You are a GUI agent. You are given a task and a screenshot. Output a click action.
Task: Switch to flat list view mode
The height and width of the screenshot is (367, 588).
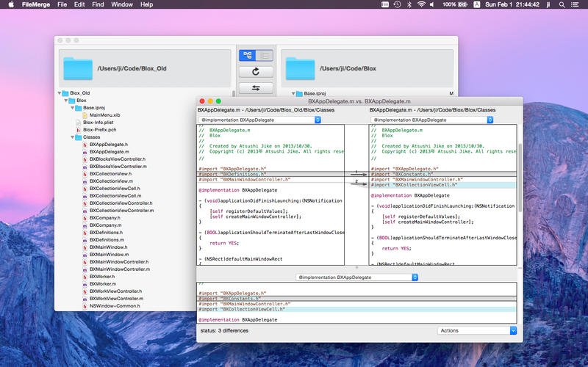tap(265, 56)
